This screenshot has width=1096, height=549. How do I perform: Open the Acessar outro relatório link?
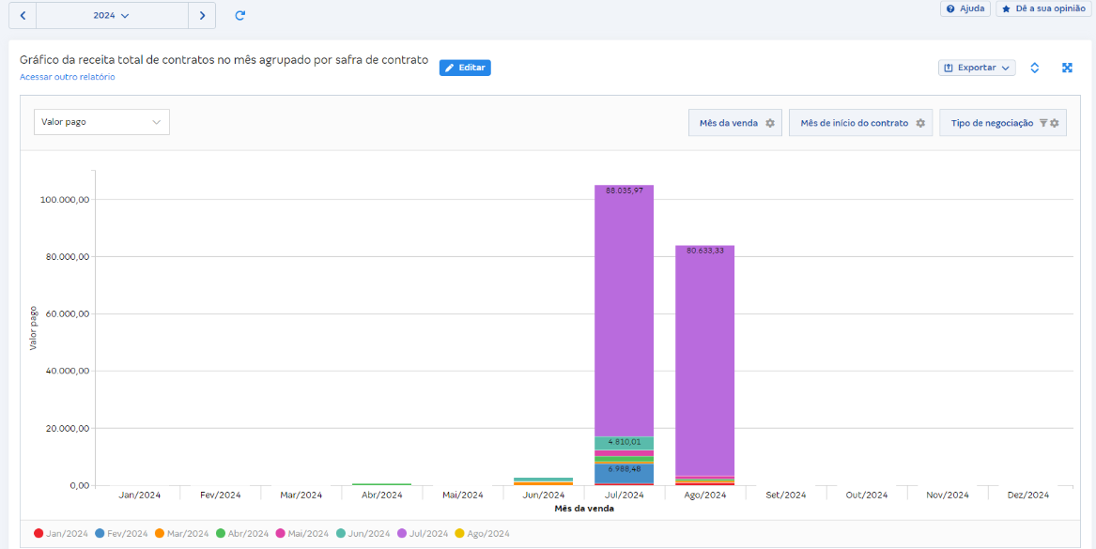click(68, 77)
